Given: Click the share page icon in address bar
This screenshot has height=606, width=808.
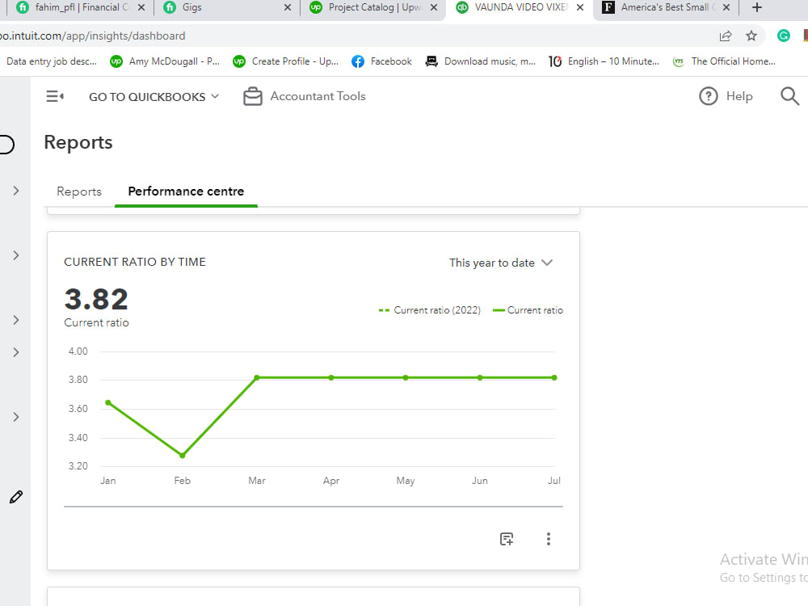Looking at the screenshot, I should click(726, 36).
